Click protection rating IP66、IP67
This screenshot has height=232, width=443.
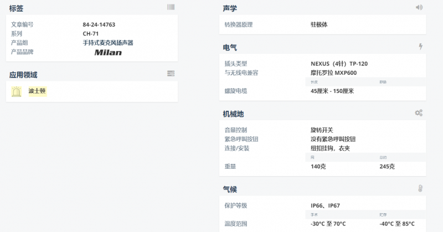(x=325, y=205)
